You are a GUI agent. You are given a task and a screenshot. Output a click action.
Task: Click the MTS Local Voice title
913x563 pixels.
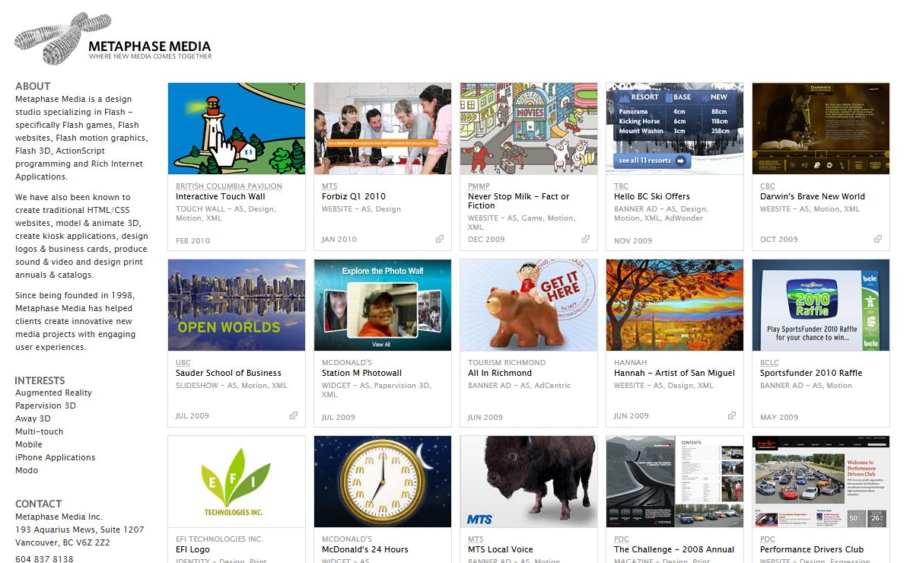point(501,549)
